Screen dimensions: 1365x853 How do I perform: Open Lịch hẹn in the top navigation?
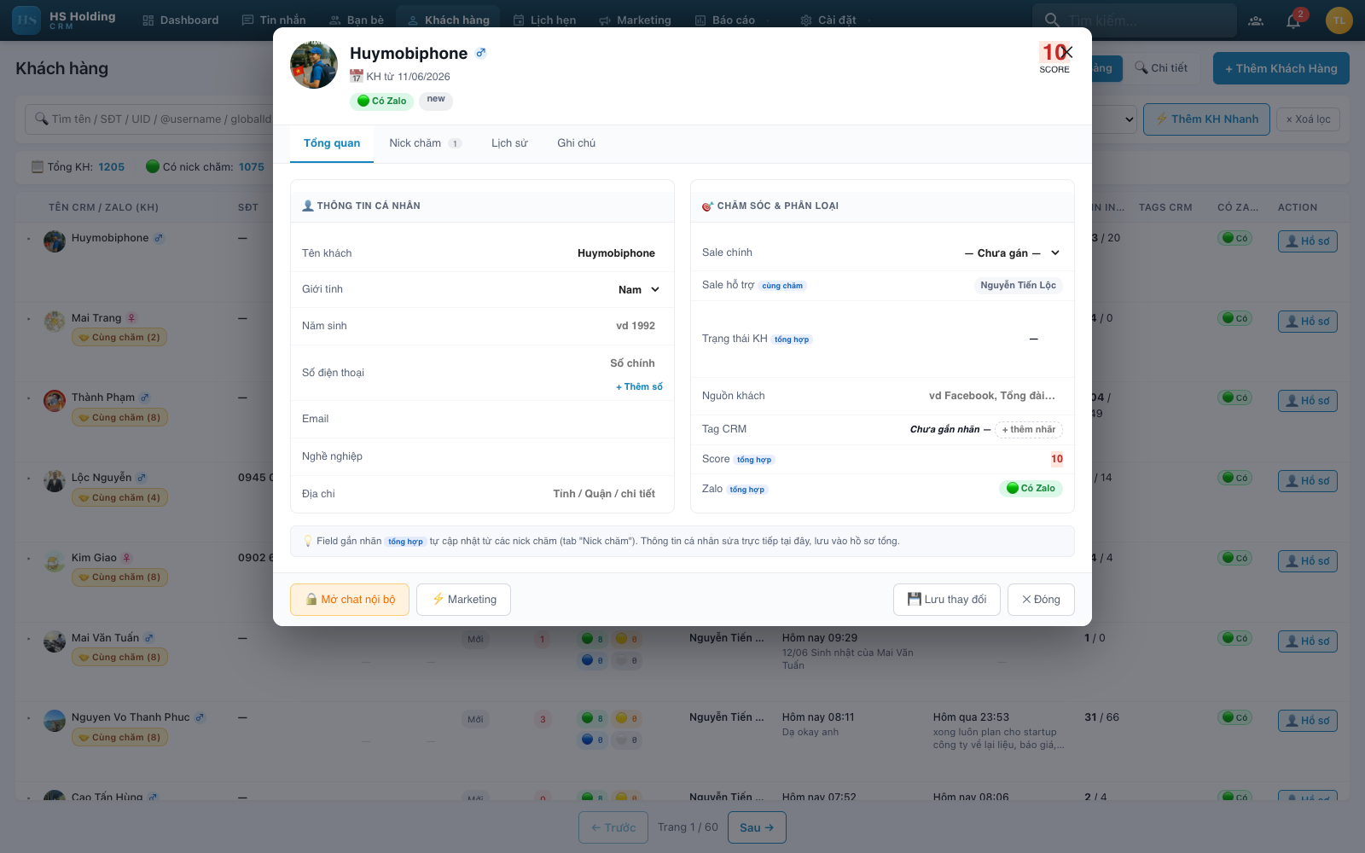[544, 20]
